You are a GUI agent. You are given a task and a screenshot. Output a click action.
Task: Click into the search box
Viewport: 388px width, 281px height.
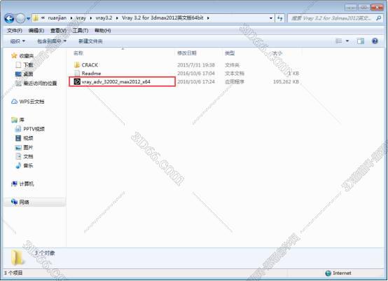[x=331, y=18]
